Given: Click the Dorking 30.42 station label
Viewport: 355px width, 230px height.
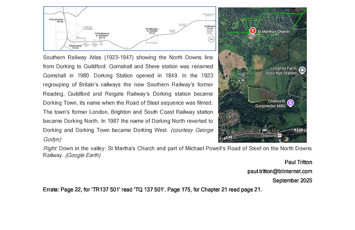Looking at the screenshot, I should pos(210,28).
